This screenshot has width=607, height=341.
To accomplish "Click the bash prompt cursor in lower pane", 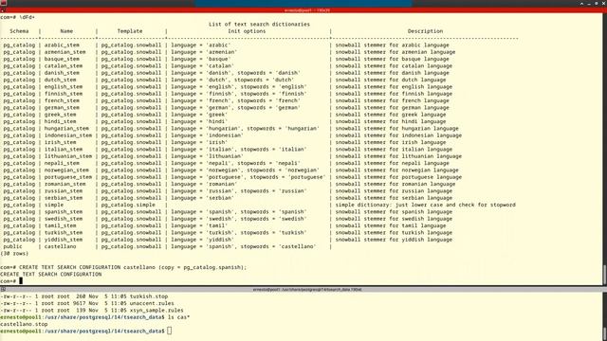I will (169, 331).
